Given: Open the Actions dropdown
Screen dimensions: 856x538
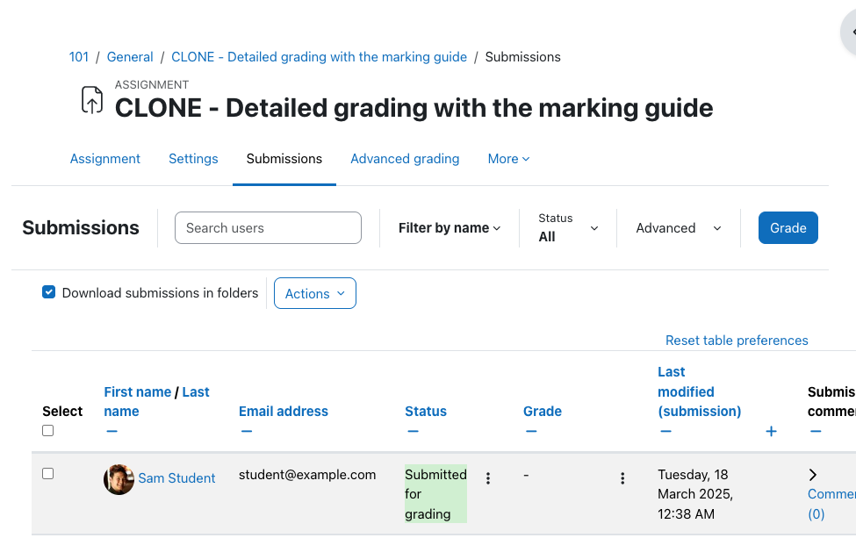Looking at the screenshot, I should [x=315, y=293].
